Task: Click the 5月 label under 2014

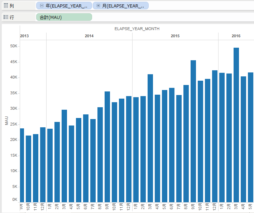Action: (x=78, y=207)
